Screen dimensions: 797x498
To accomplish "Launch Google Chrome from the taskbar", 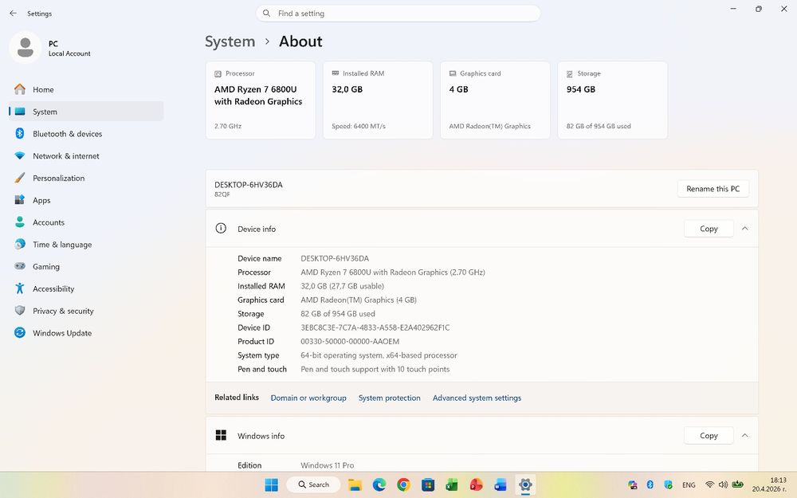I will [x=403, y=484].
